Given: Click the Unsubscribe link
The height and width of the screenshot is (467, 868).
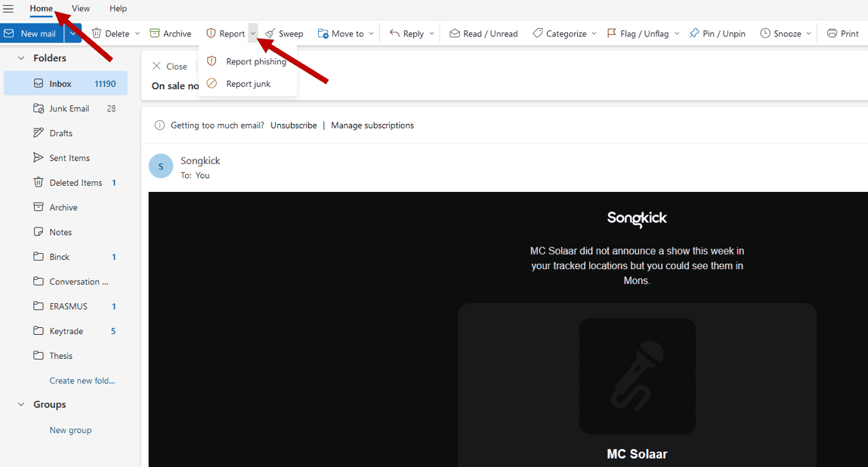Looking at the screenshot, I should coord(293,125).
